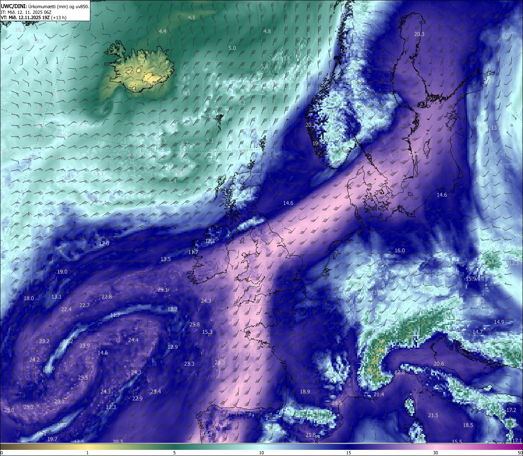Select the IT initial time line 06Z
The image size is (523, 456).
pyautogui.click(x=26, y=12)
